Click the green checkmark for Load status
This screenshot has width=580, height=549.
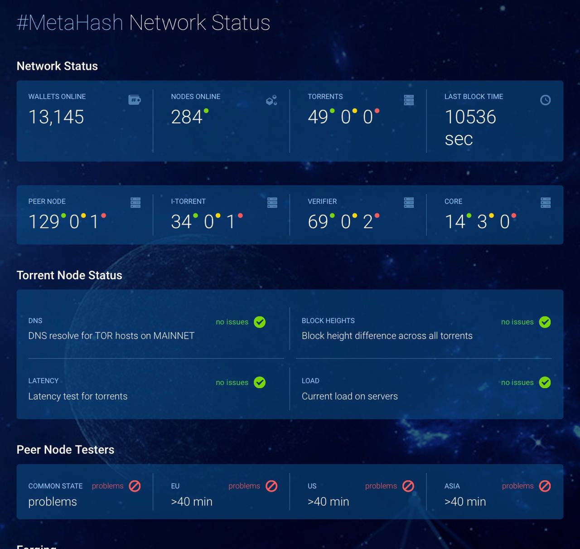[x=545, y=383]
